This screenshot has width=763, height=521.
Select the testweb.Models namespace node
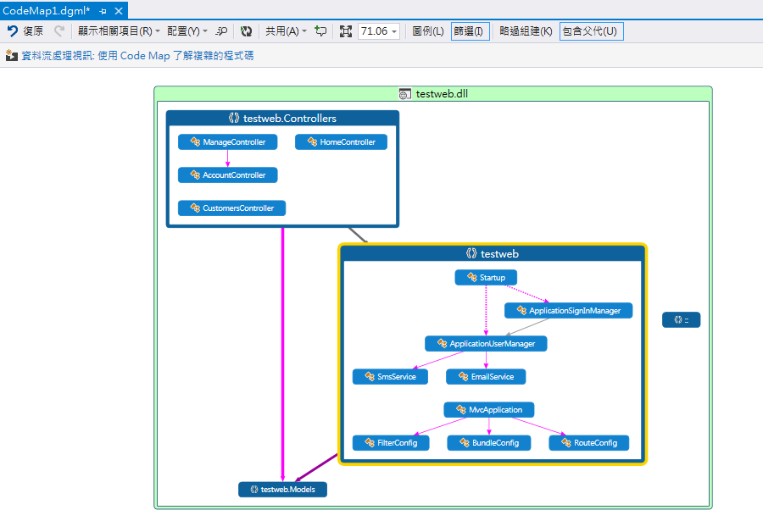pyautogui.click(x=282, y=490)
